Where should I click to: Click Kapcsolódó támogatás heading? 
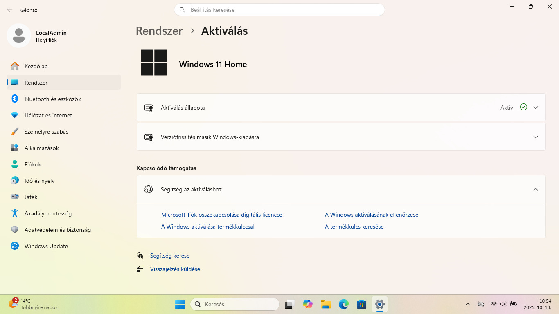tap(167, 168)
